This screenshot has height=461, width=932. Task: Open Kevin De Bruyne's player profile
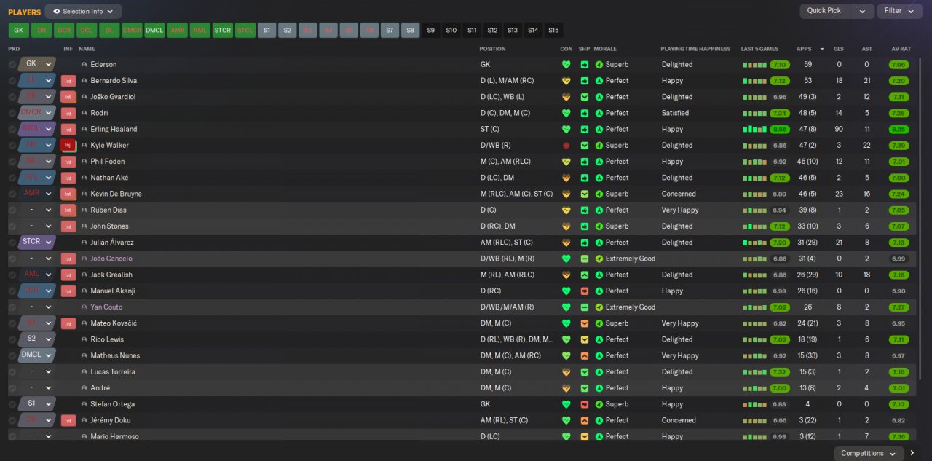[x=116, y=194]
